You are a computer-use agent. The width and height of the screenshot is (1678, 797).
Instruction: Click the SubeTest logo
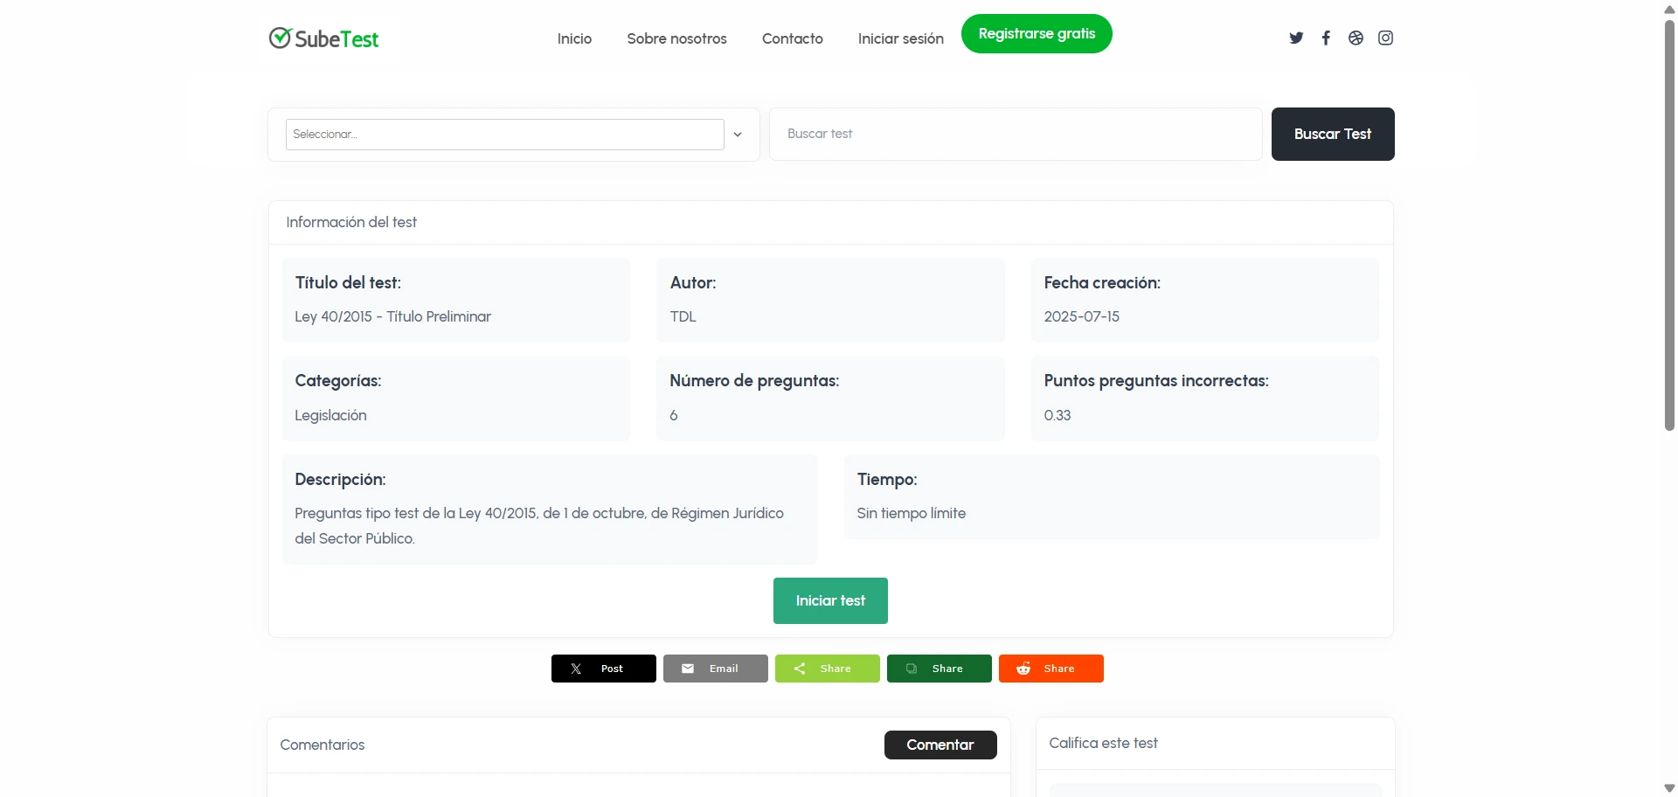point(323,38)
